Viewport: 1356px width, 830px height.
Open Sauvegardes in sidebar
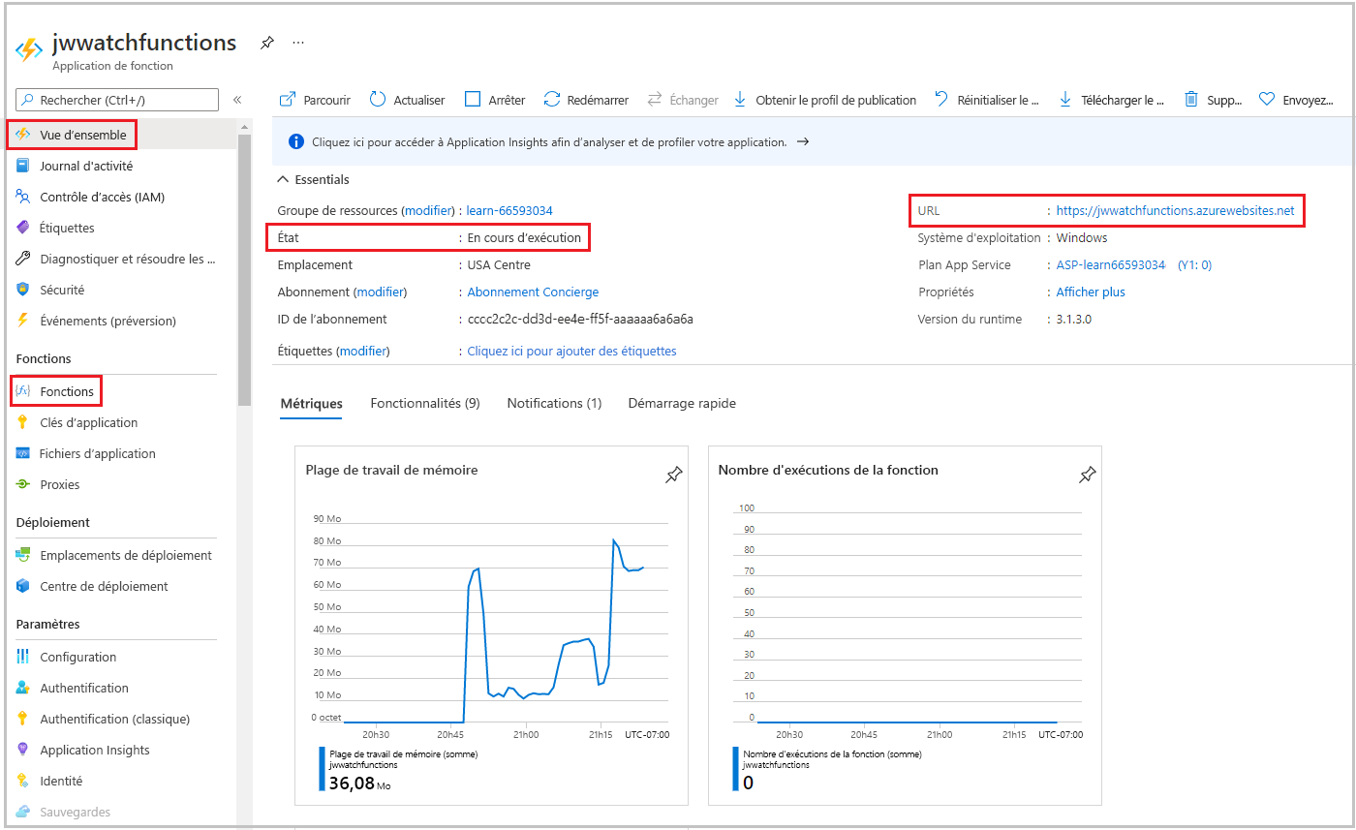point(75,812)
